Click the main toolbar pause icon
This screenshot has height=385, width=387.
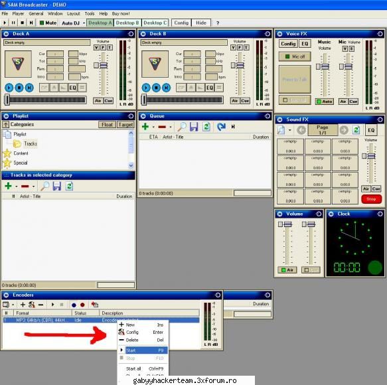(13, 23)
